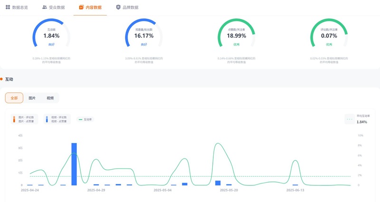Click the tallest blue bar in chart
380x202 pixels.
[x=74, y=164]
